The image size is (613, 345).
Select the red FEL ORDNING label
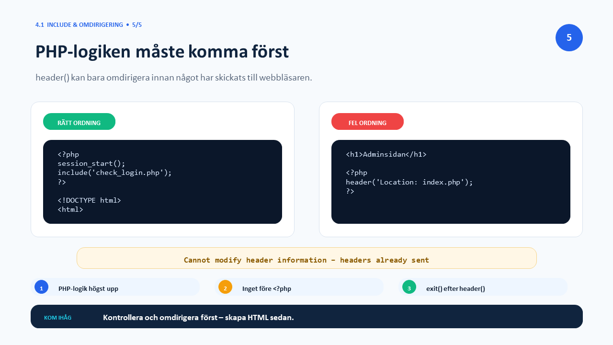coord(367,122)
